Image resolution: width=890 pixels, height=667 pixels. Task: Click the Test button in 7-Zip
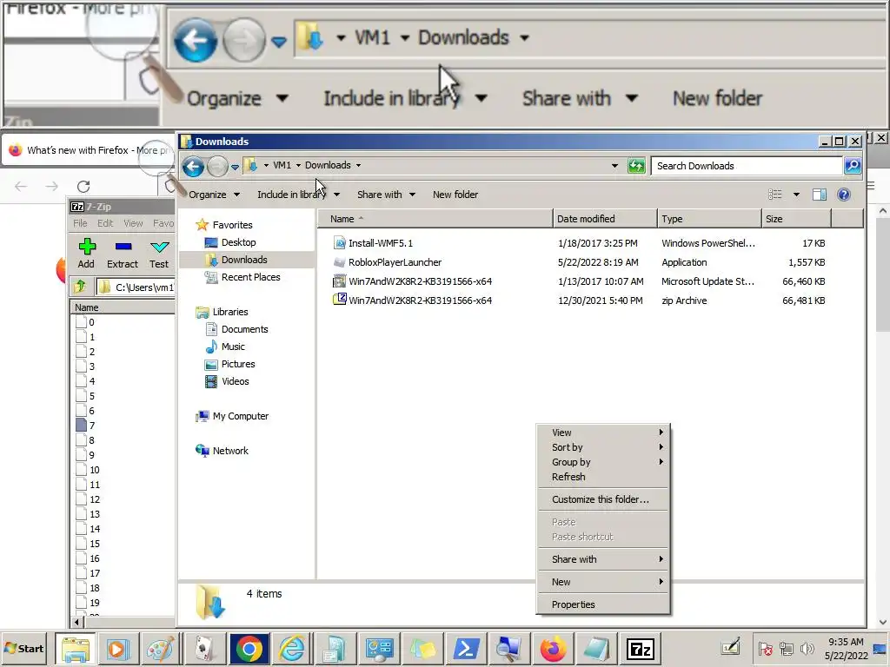159,253
